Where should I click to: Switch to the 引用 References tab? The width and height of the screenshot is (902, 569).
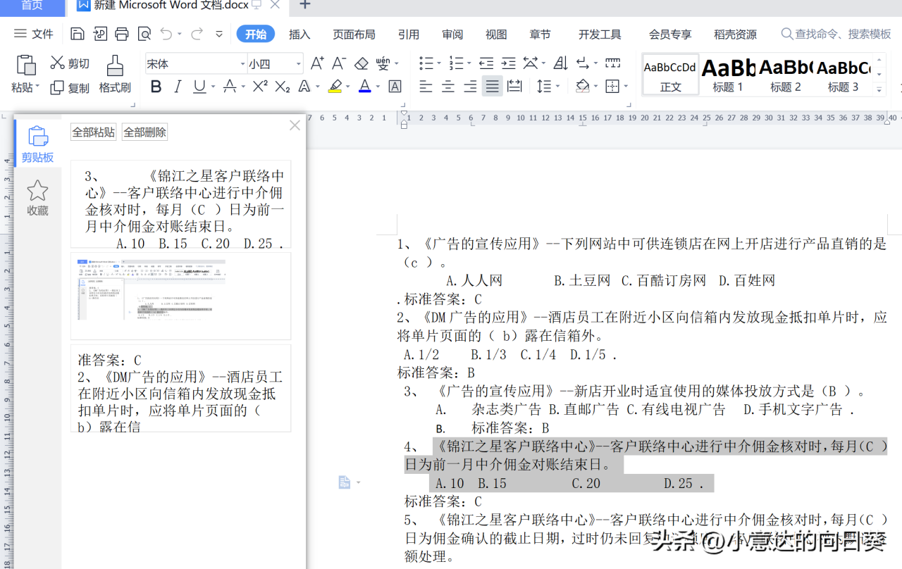pyautogui.click(x=409, y=34)
